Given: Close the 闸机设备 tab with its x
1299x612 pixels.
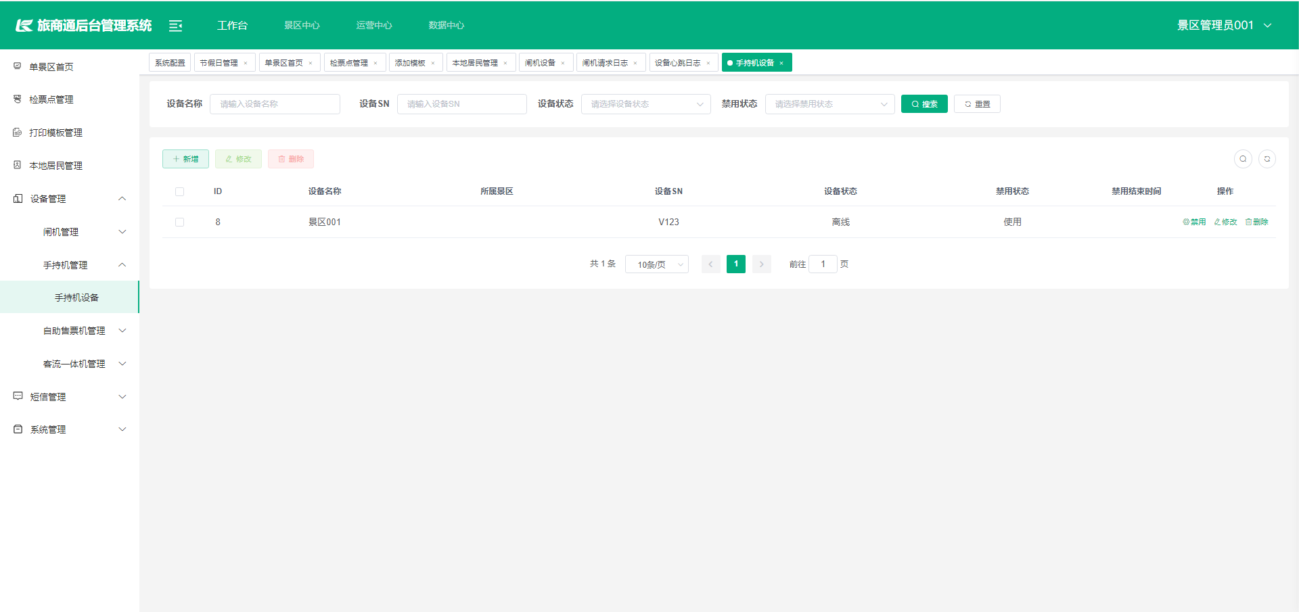Looking at the screenshot, I should 563,63.
